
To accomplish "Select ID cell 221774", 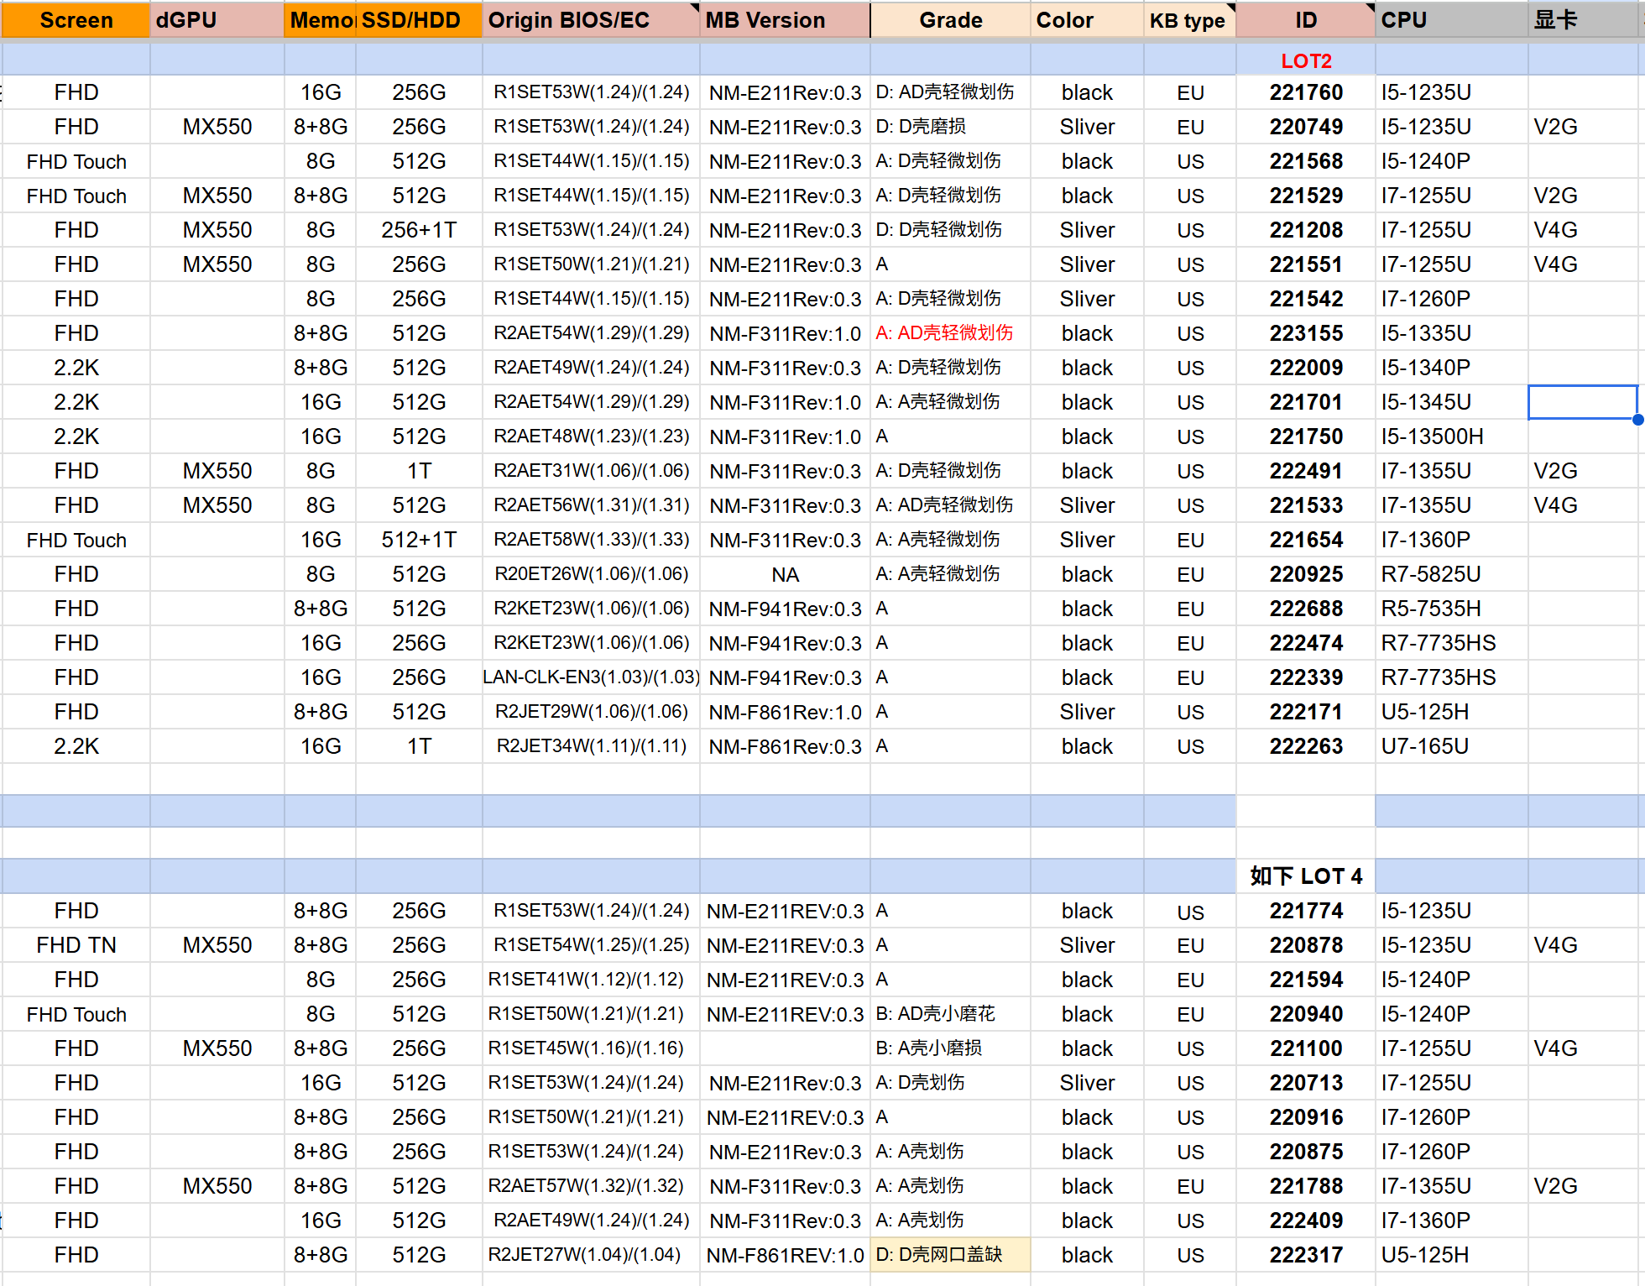I will click(1305, 911).
